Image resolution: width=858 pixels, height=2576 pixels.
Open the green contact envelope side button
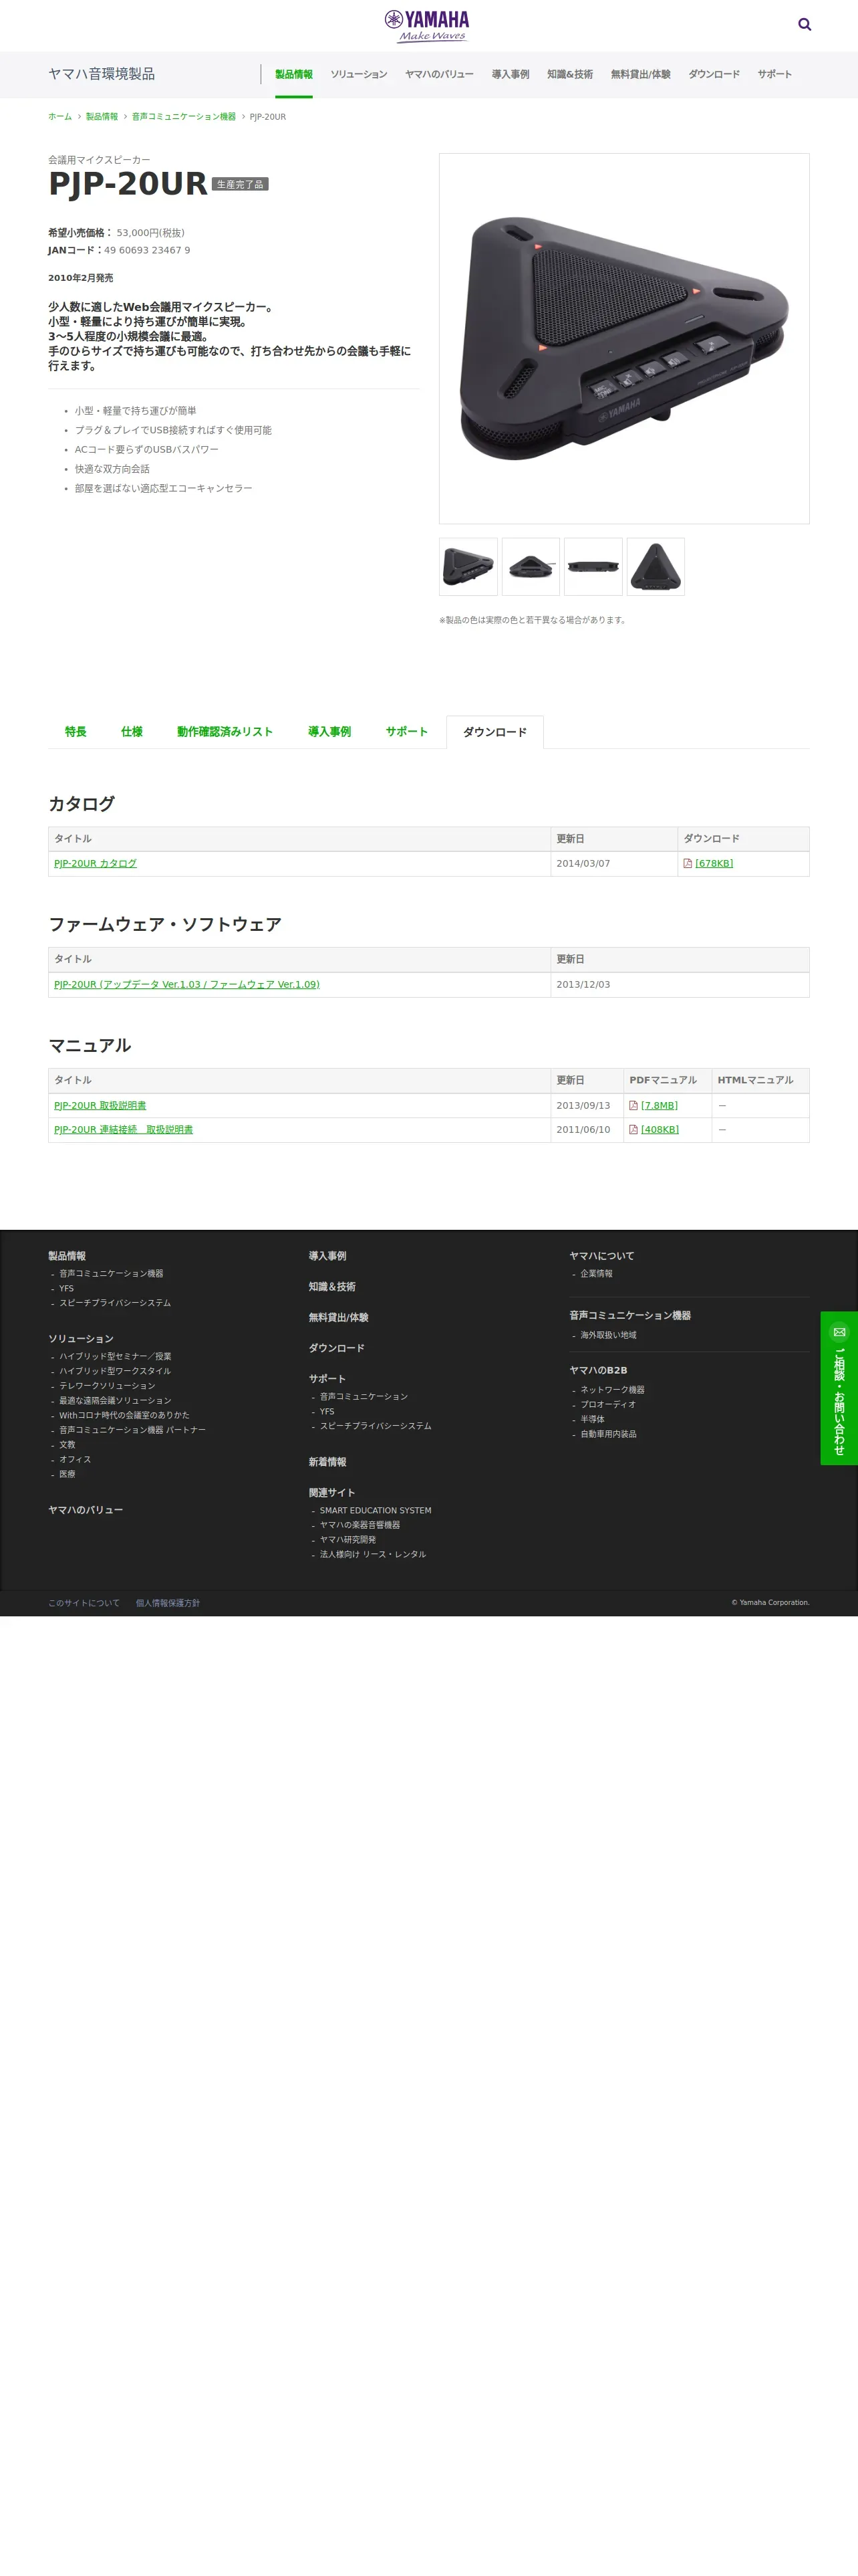coord(839,1388)
